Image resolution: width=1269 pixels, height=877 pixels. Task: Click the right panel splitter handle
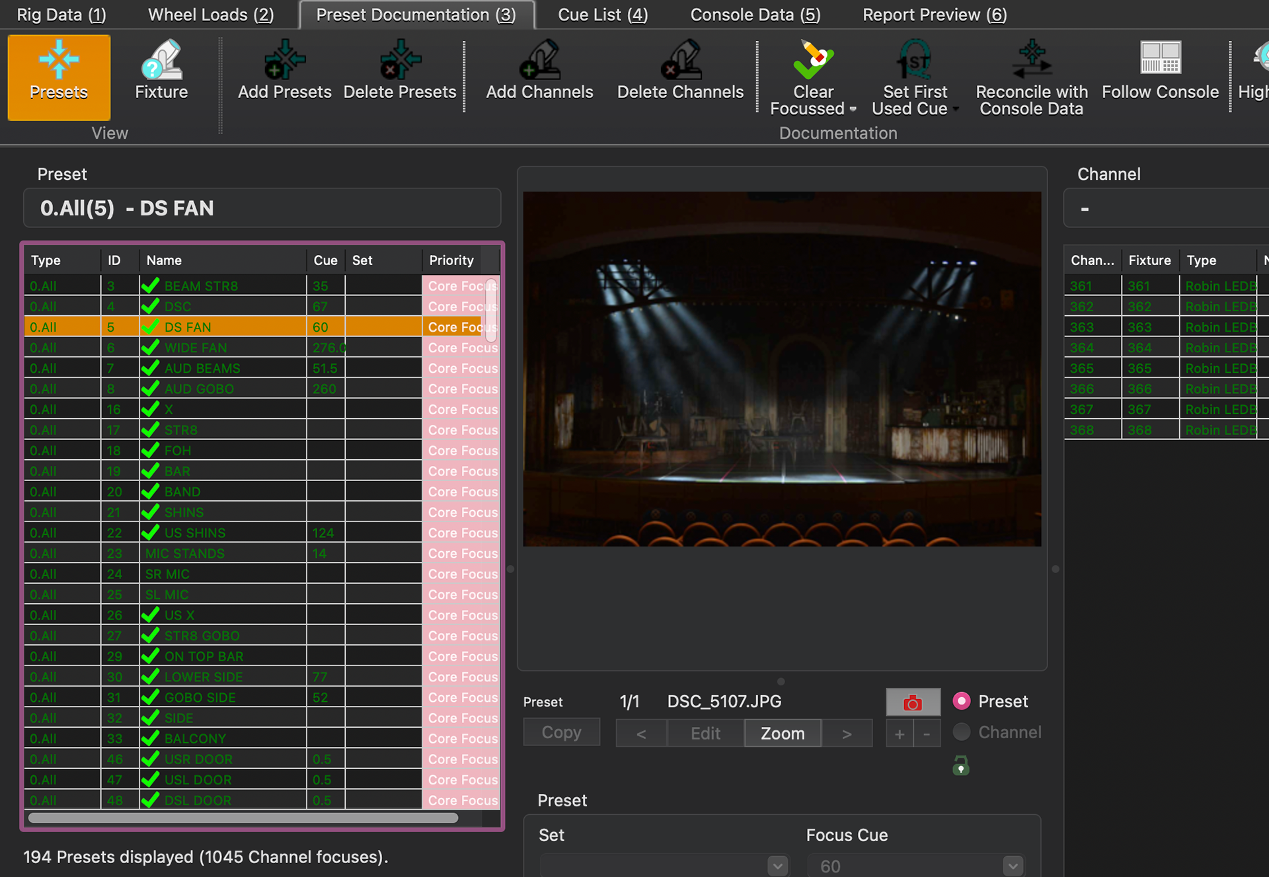(x=1056, y=568)
